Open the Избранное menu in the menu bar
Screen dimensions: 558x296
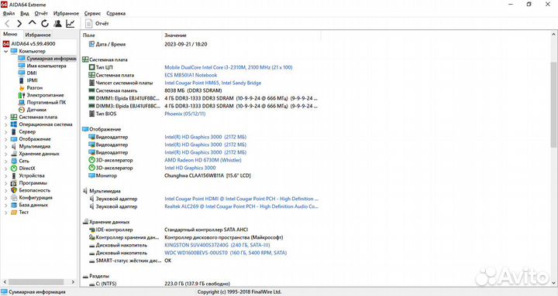(66, 13)
